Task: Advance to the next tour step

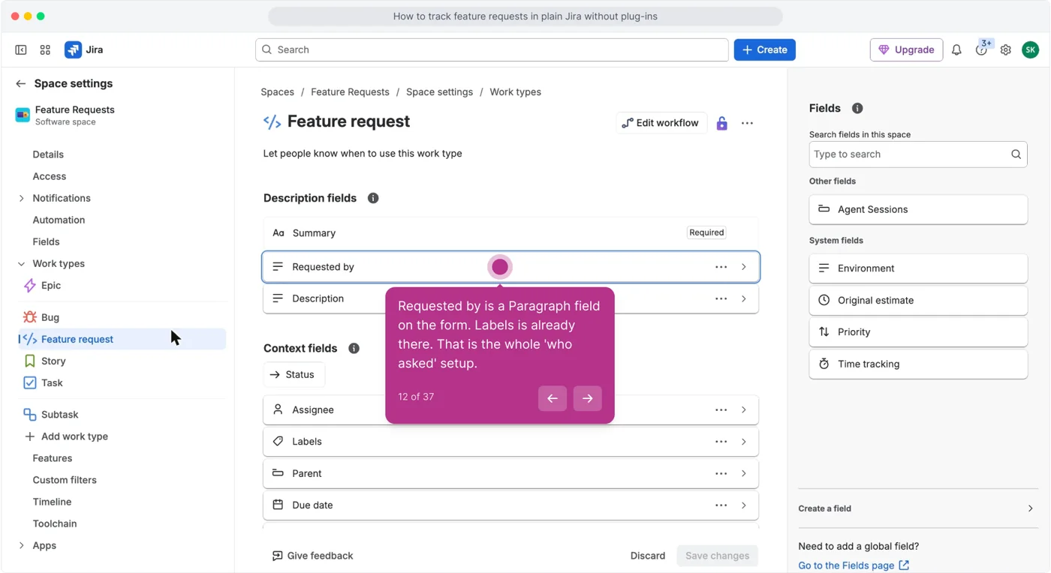Action: tap(588, 398)
